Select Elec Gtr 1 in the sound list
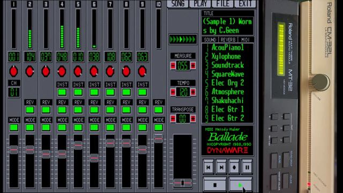Screen dimensions: 343x193 point(227,109)
